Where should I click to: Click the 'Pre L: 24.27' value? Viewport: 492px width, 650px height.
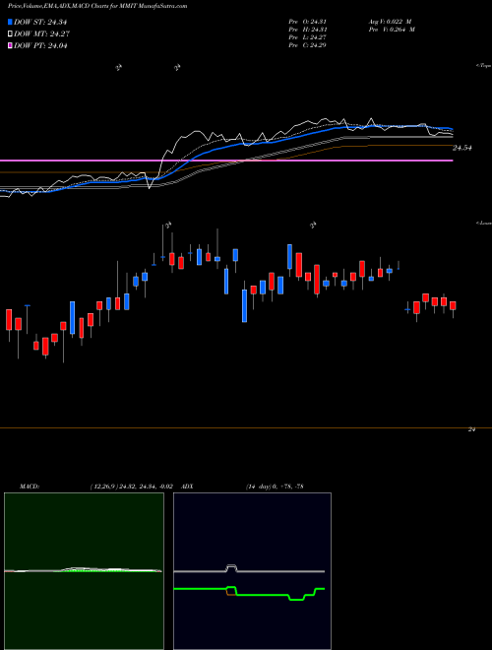(309, 37)
